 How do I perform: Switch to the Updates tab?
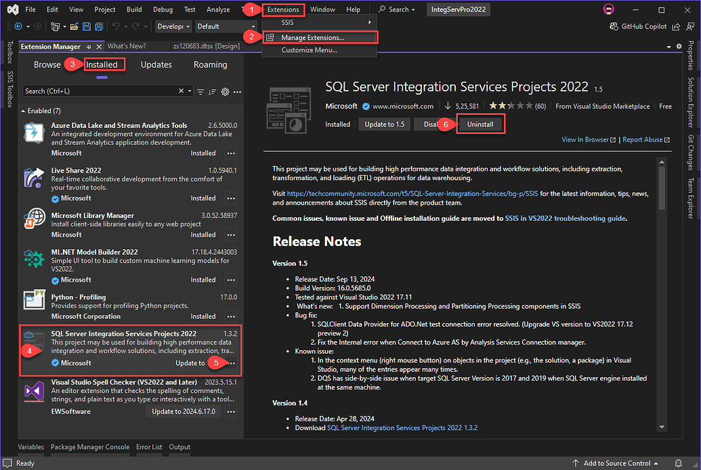156,64
